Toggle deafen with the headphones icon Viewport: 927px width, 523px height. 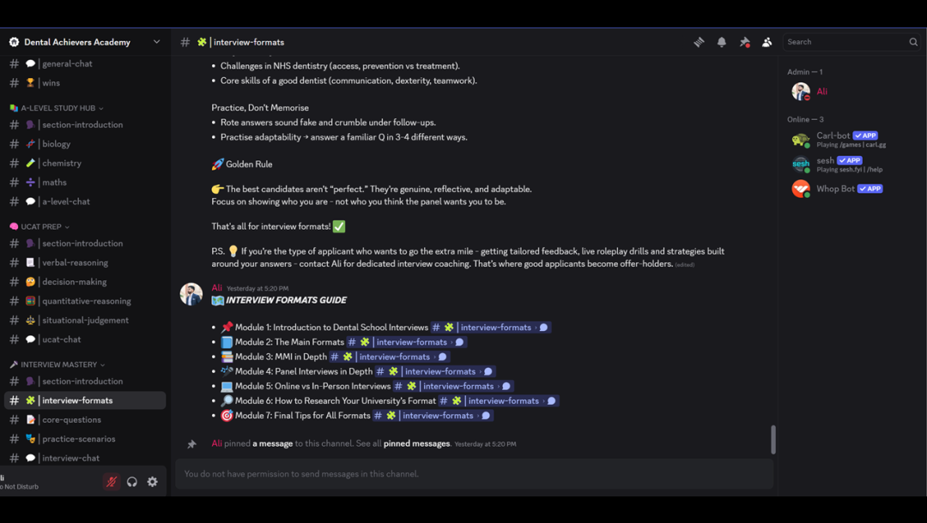coord(132,482)
